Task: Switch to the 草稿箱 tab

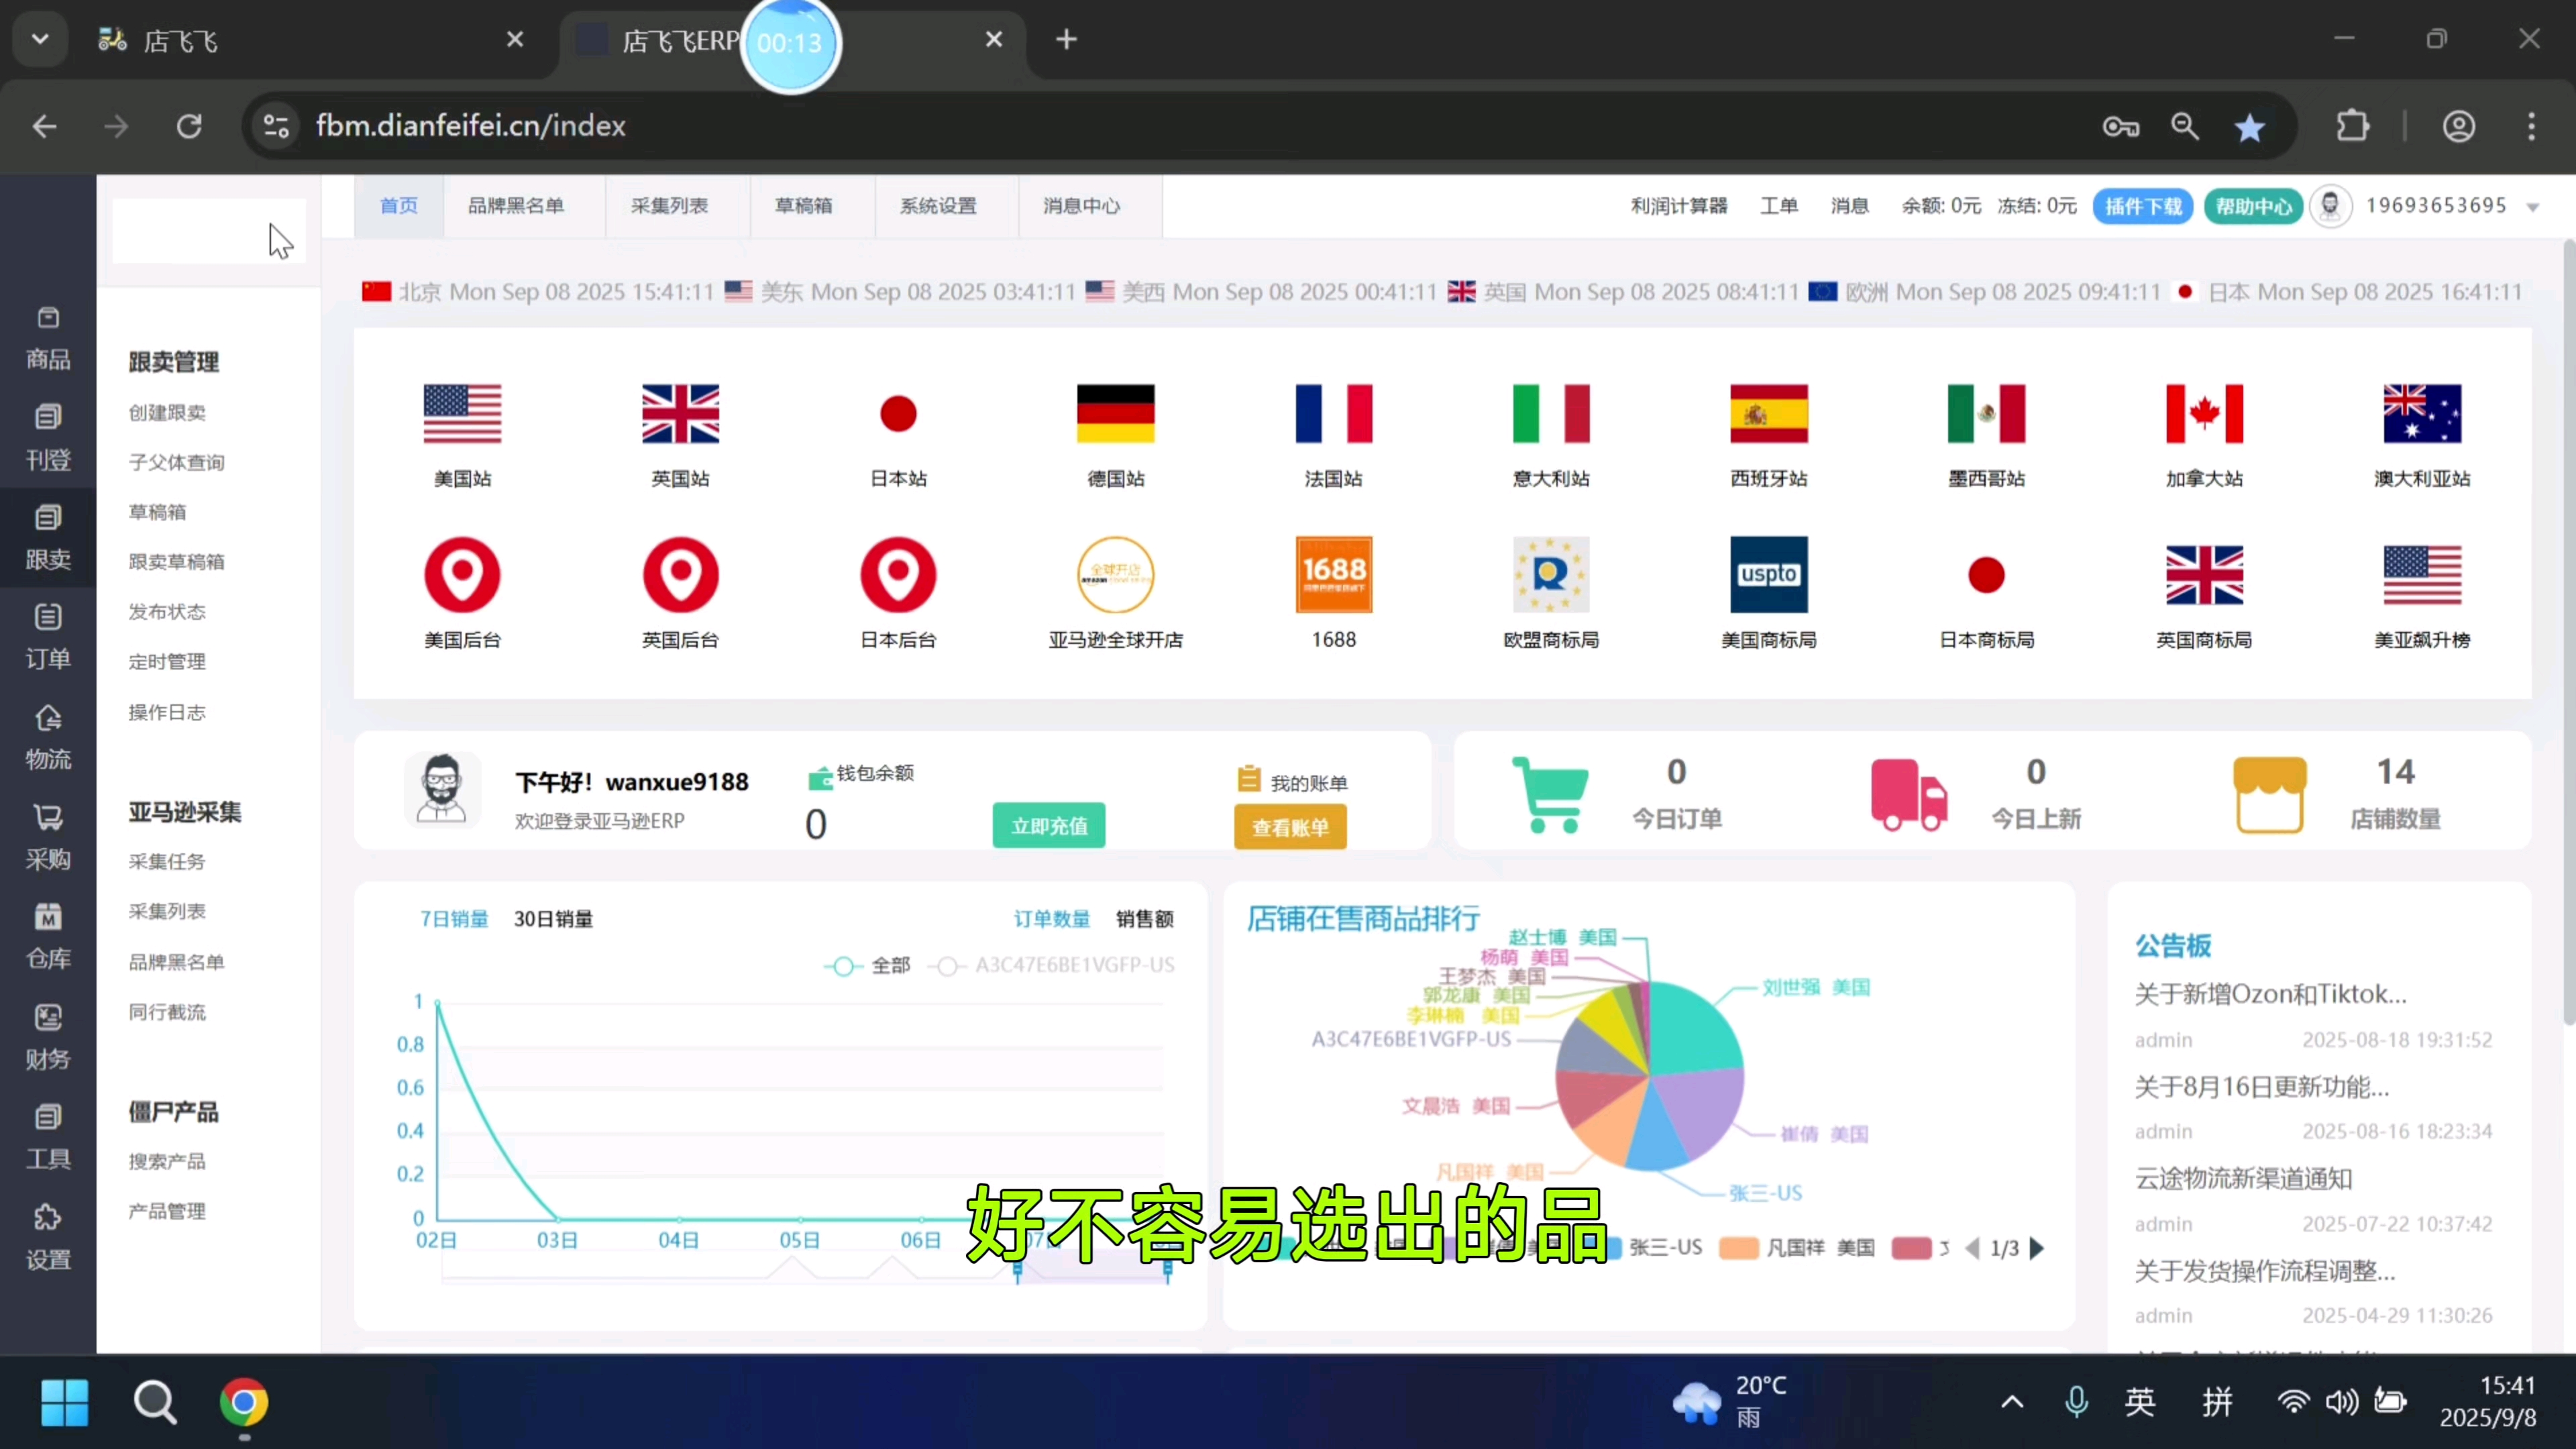Action: pyautogui.click(x=803, y=206)
